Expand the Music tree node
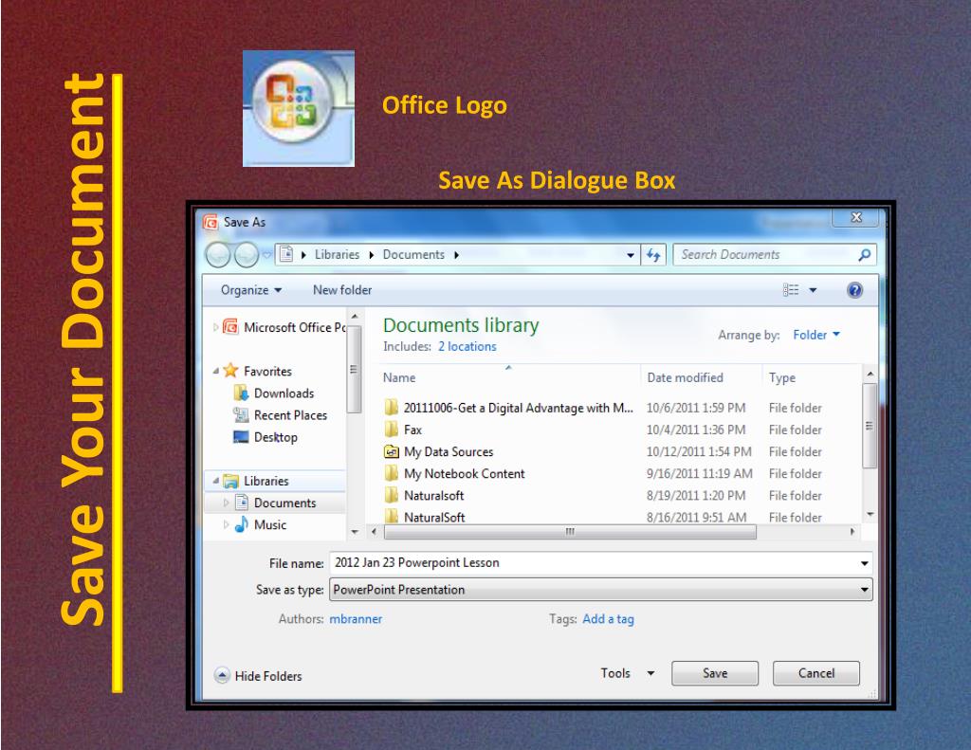The image size is (971, 750). pos(226,524)
